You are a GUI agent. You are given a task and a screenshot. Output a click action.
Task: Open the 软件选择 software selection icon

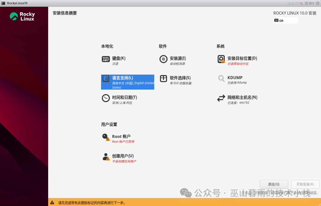tap(163, 79)
